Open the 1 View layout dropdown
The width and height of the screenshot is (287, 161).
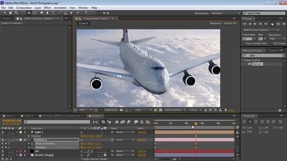point(195,110)
